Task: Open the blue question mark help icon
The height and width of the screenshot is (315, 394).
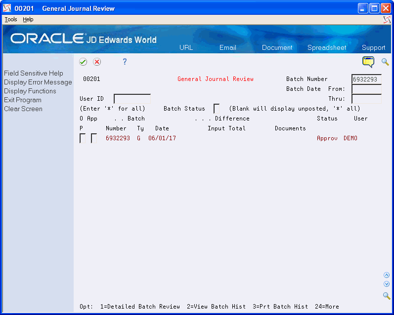Action: tap(125, 62)
